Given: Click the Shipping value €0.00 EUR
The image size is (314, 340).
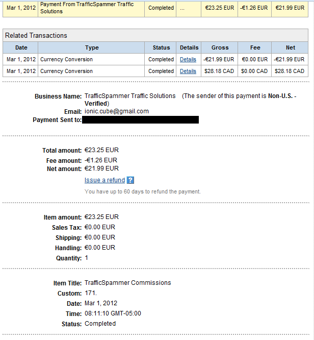Looking at the screenshot, I should point(100,237).
